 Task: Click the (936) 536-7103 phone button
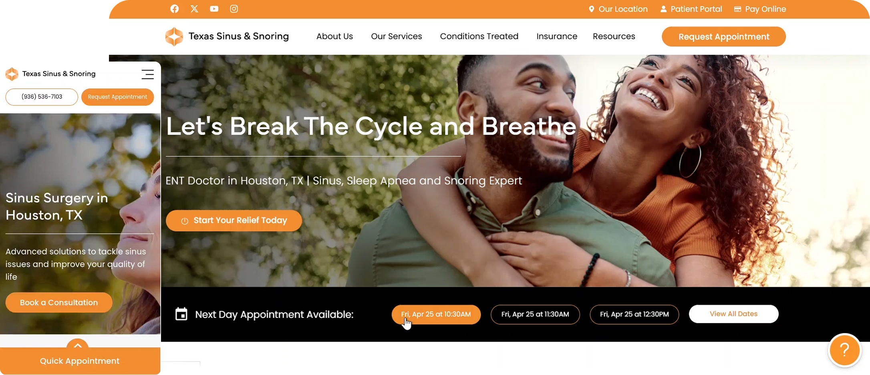click(42, 97)
